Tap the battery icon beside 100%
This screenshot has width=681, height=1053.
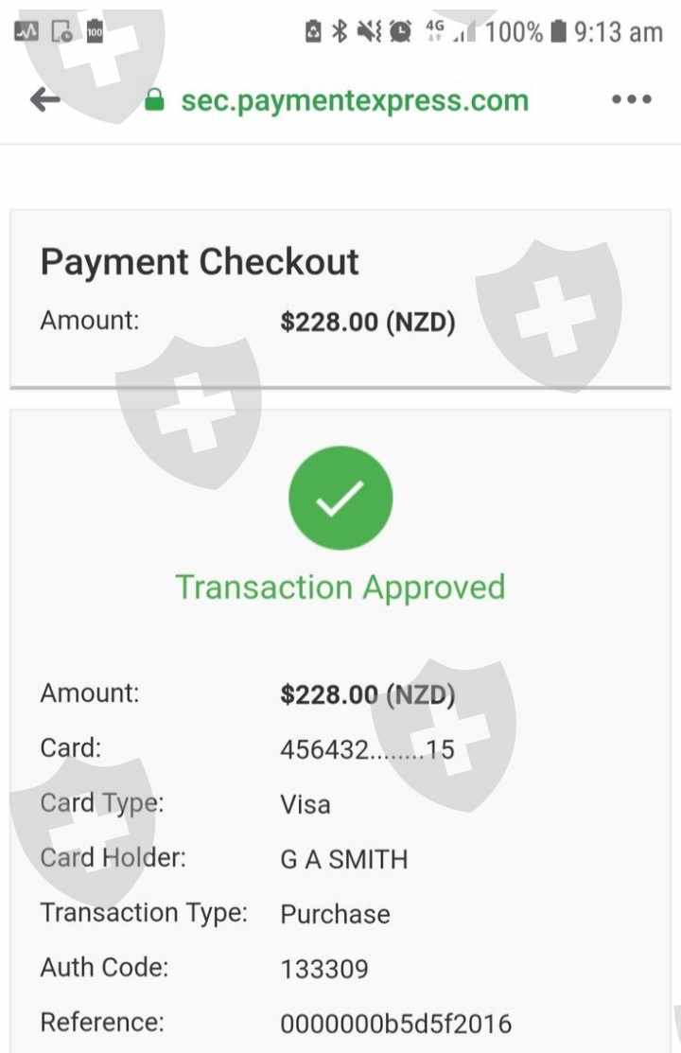click(558, 32)
